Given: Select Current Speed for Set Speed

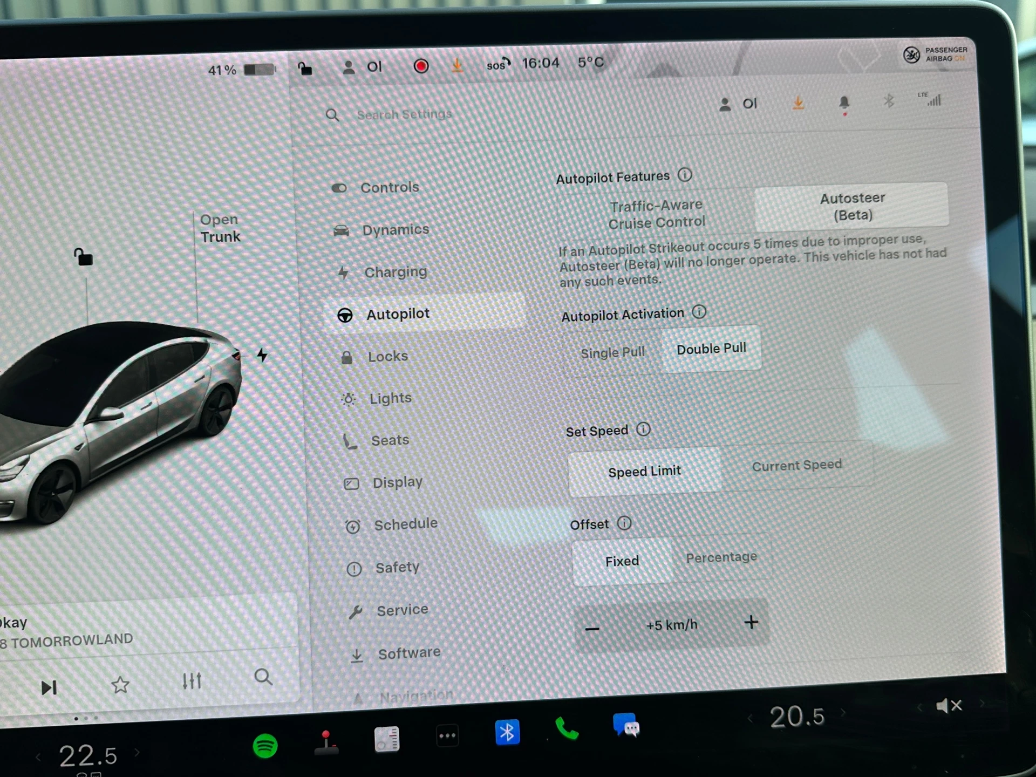Looking at the screenshot, I should tap(797, 465).
